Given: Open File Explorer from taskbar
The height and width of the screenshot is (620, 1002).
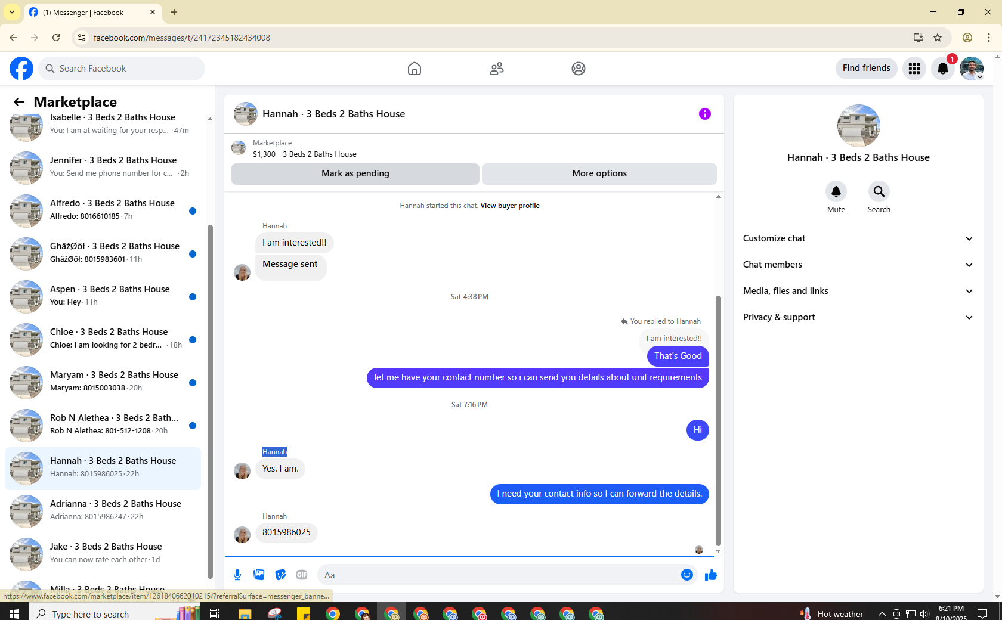Looking at the screenshot, I should point(245,613).
